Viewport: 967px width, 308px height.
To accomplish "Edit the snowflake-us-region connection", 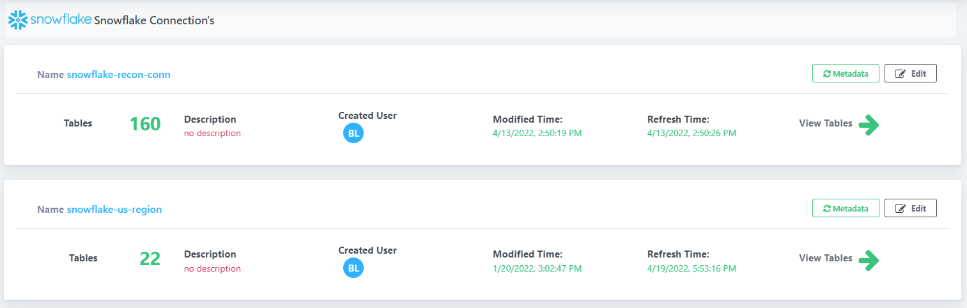I will point(911,208).
